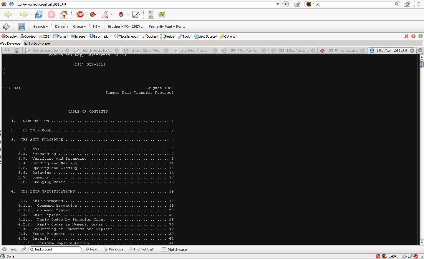Click the red no-script blocking toolbar icon
Viewport: 424px width, 259px height.
[121, 14]
